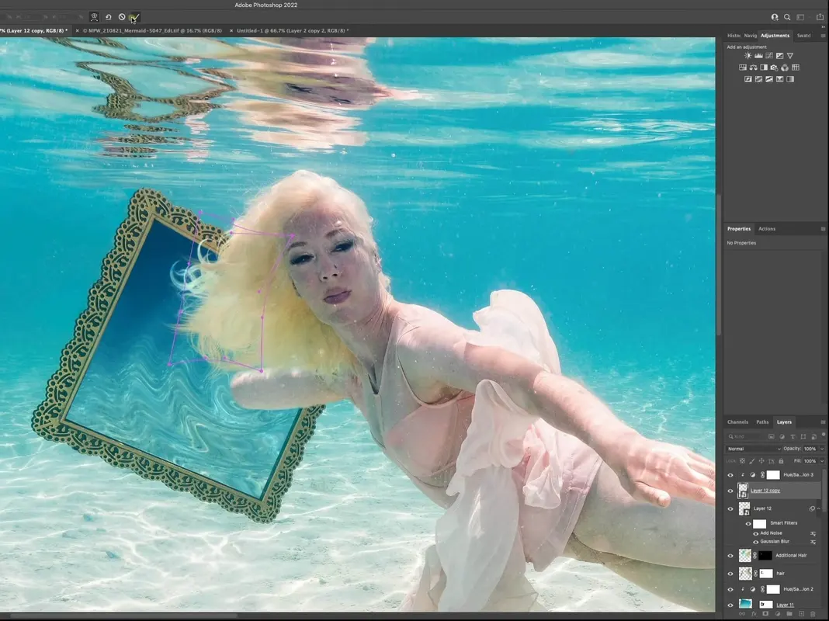
Task: Reset the warp with the undo arrow icon
Action: 108,17
